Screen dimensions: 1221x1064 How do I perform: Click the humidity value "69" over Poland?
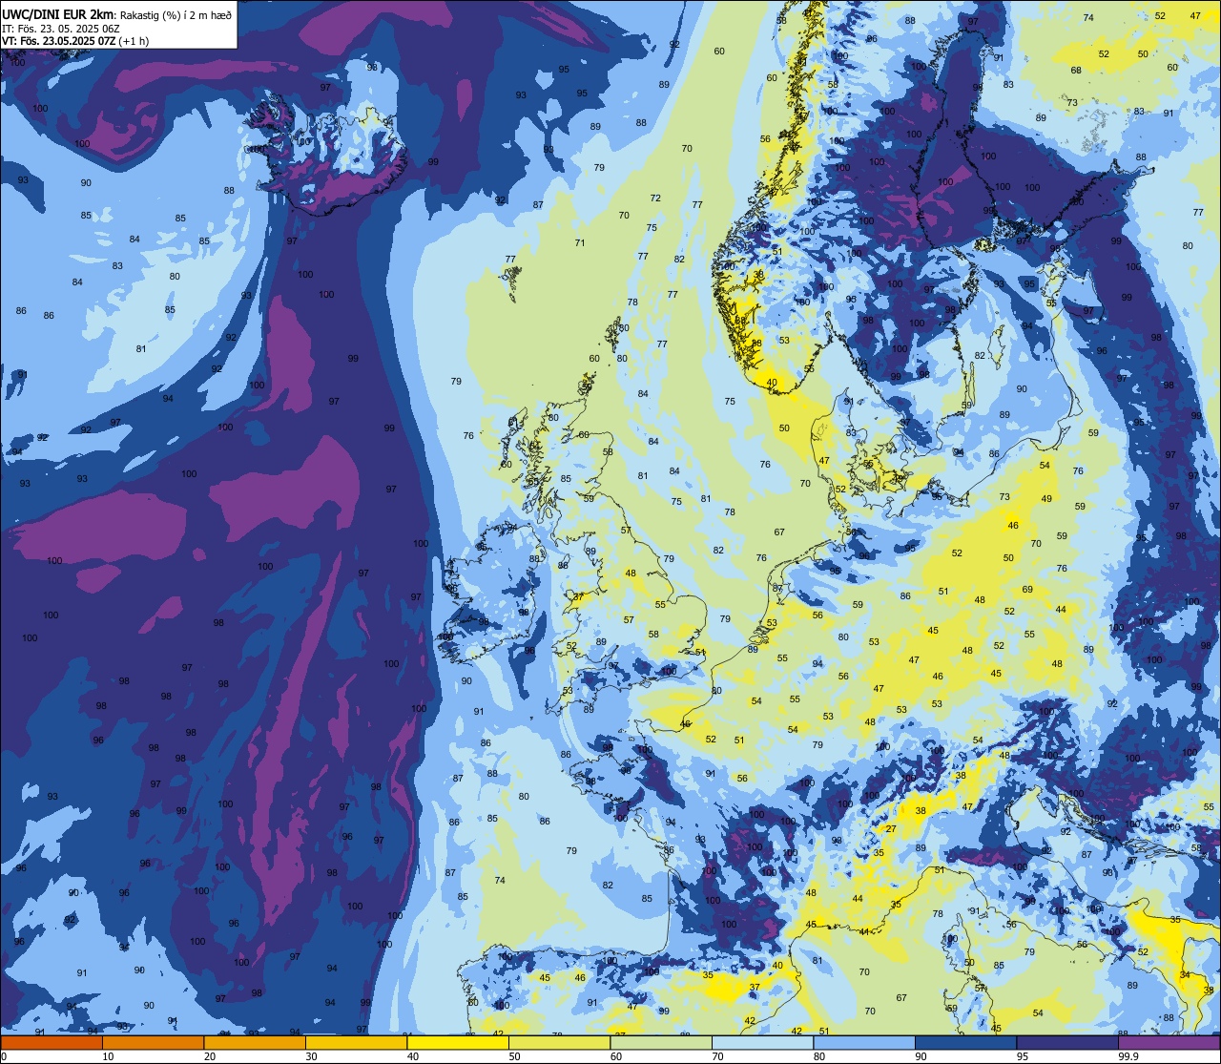click(1027, 590)
